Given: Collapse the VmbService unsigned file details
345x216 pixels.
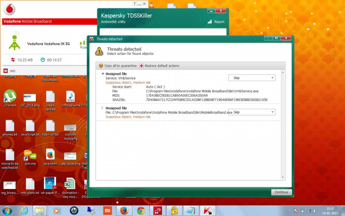Looking at the screenshot, I should (x=102, y=74).
